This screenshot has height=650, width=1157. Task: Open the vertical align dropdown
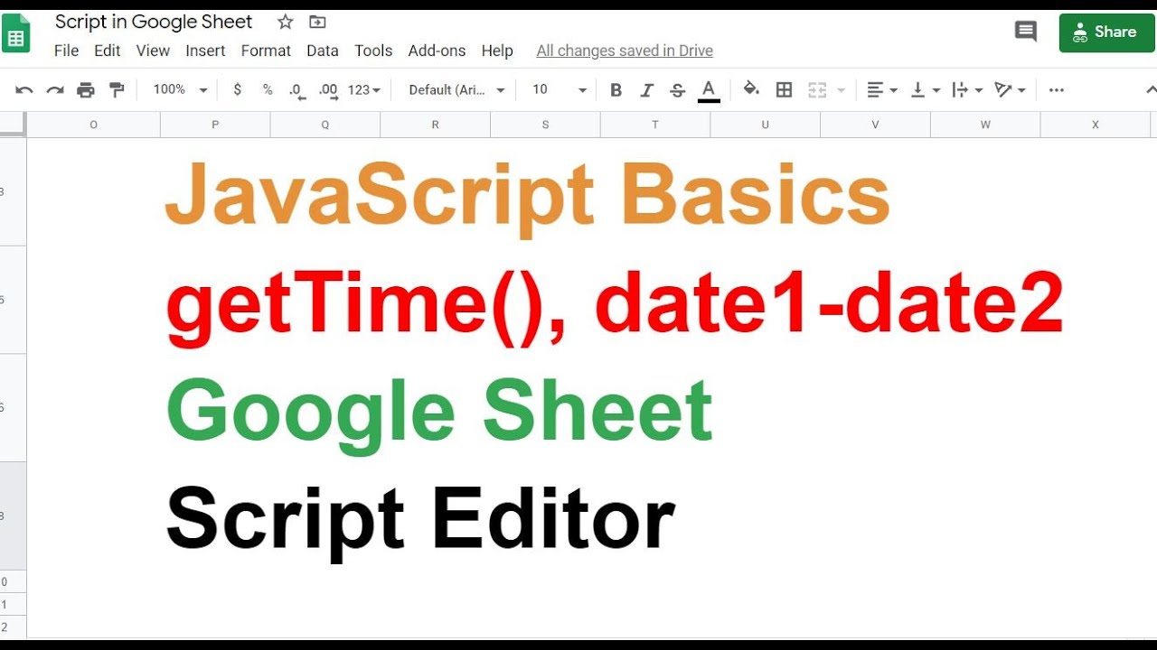pos(925,89)
